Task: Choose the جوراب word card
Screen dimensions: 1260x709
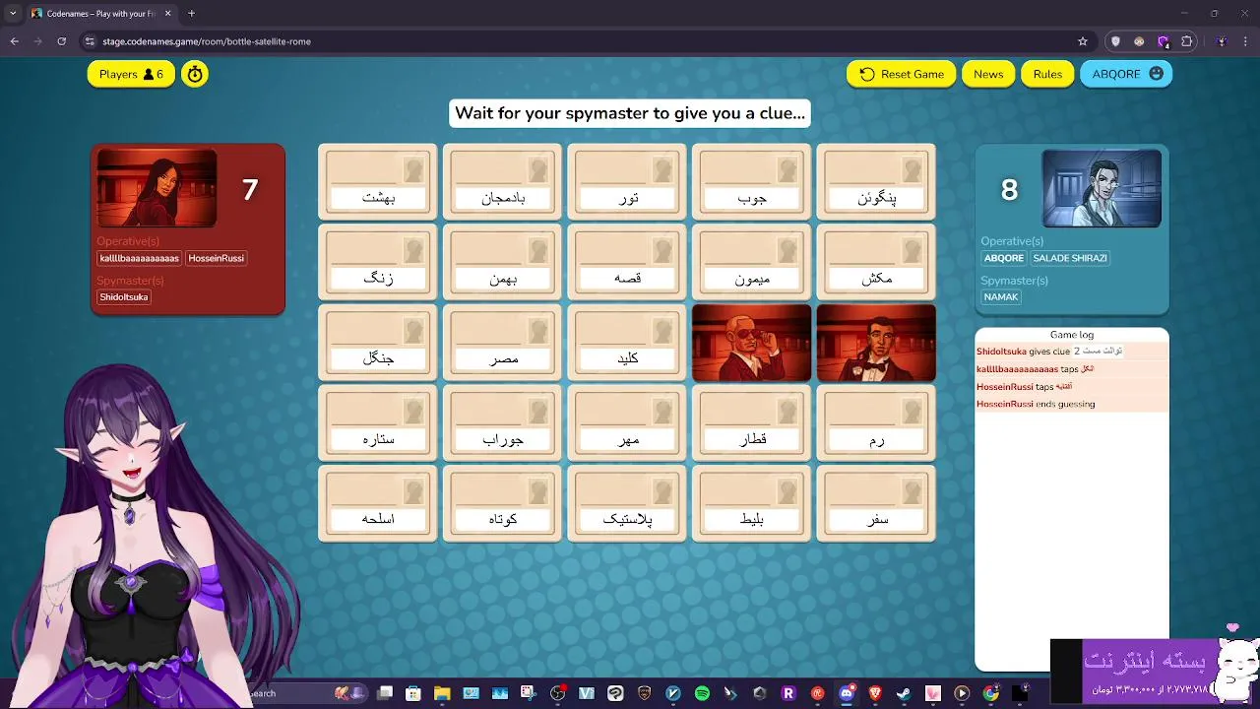Action: point(502,423)
